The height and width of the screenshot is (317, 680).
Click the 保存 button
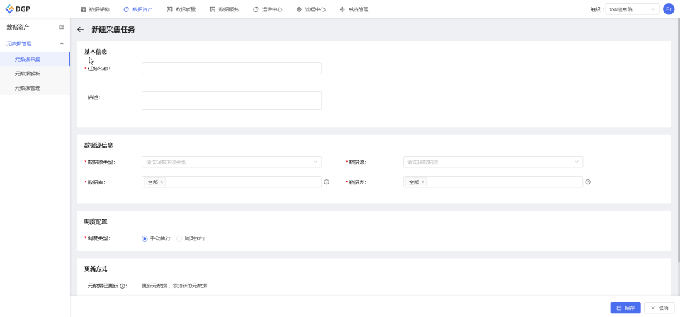pyautogui.click(x=625, y=308)
